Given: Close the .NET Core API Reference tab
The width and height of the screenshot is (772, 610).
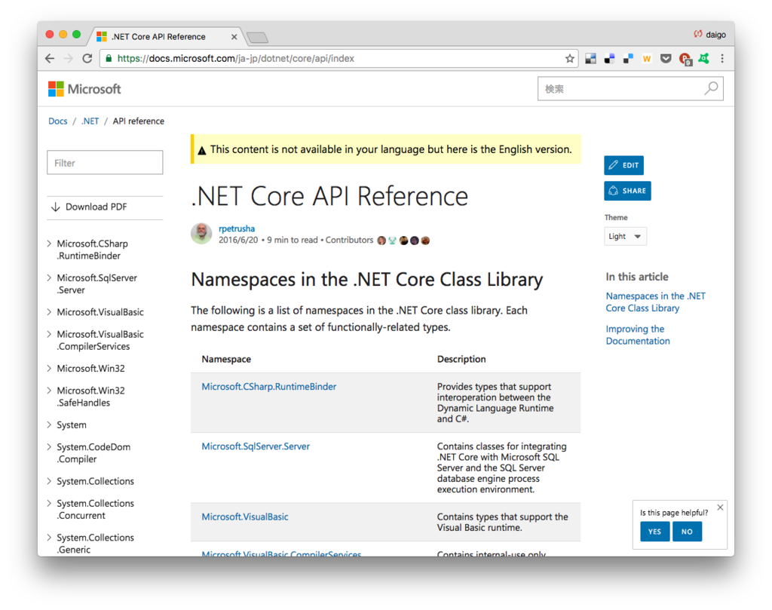Looking at the screenshot, I should click(234, 37).
